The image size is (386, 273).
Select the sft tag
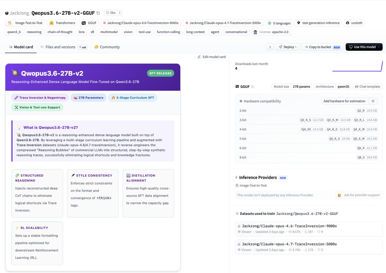(92, 32)
